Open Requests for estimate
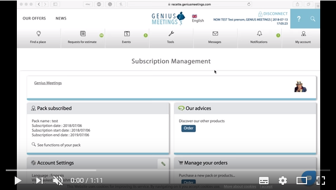Screen dimensions: 336x190 [x=83, y=38]
